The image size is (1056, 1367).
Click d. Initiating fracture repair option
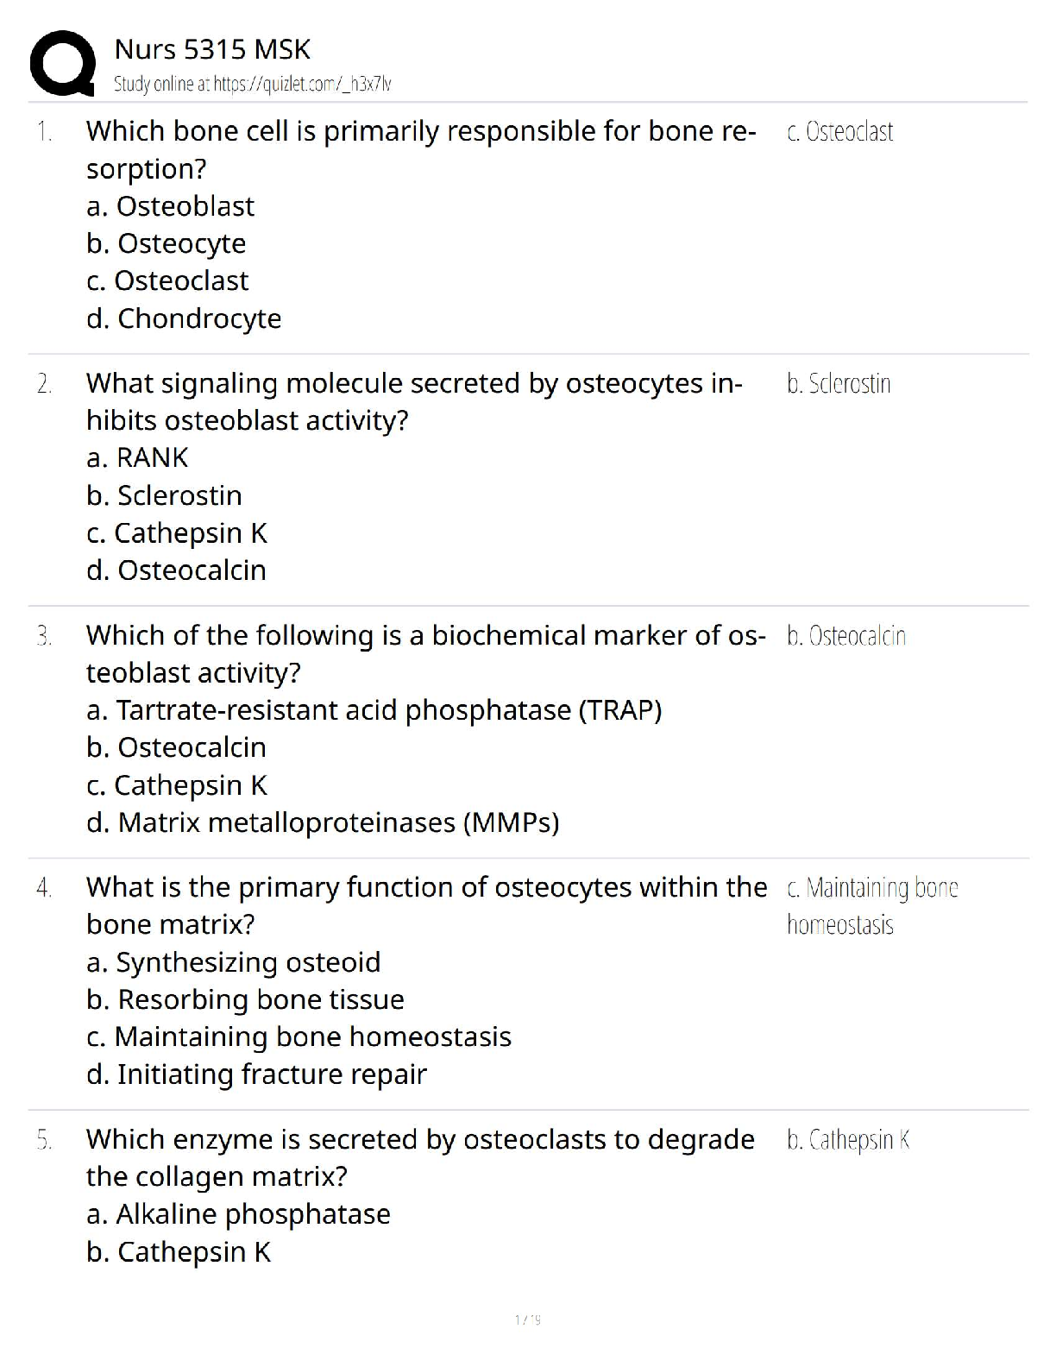click(x=256, y=1074)
